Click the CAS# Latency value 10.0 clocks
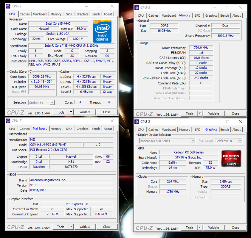The height and width of the screenshot is (238, 251). 201,58
